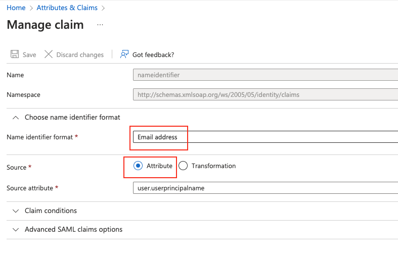
Task: Click the Got feedback? text link
Action: (153, 55)
